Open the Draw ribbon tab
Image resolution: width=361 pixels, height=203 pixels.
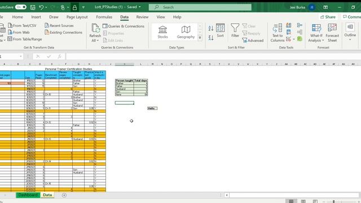pos(54,17)
